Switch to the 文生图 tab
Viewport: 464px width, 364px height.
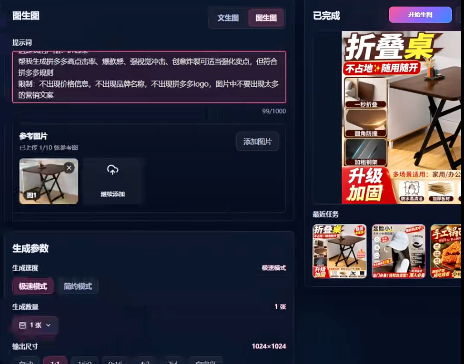point(228,18)
